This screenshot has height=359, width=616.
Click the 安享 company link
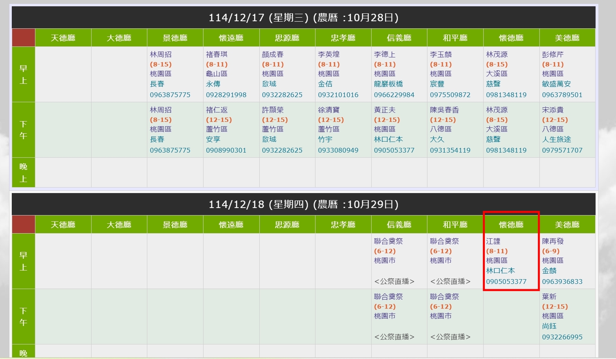click(213, 139)
